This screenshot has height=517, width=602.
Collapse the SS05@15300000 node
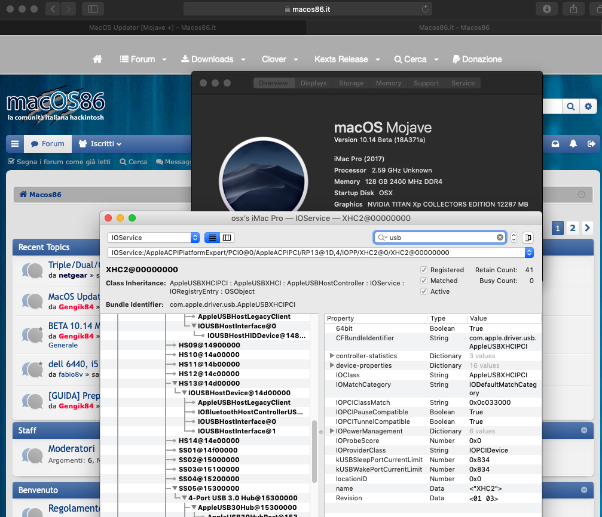175,488
